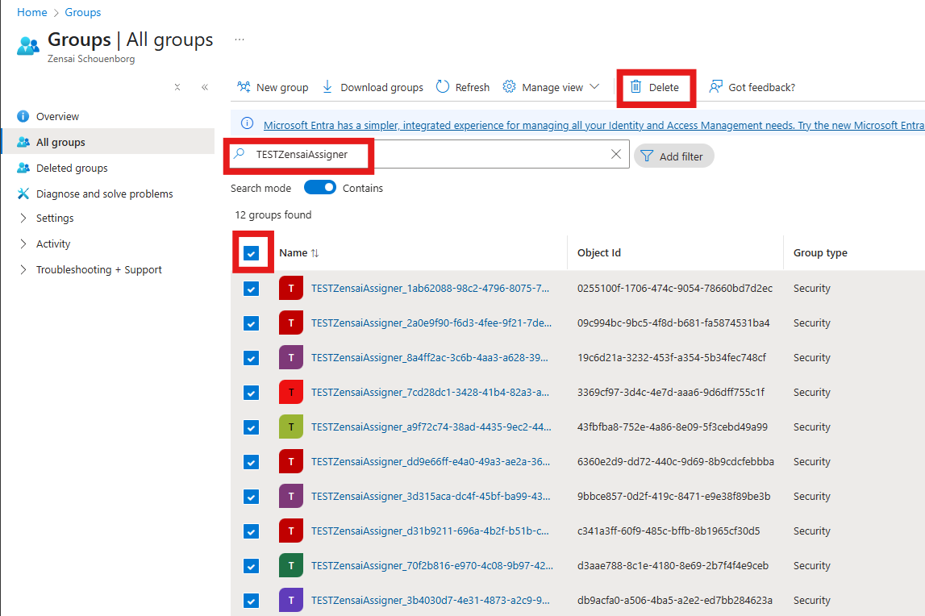The image size is (925, 616).
Task: Toggle the Search mode Contains switch
Action: pos(319,188)
